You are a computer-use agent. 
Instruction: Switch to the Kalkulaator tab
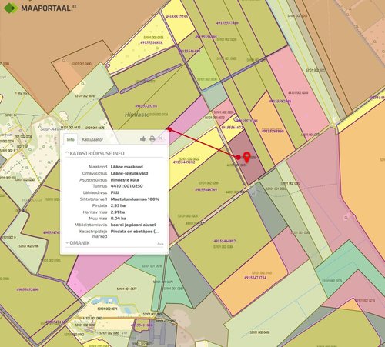click(92, 140)
